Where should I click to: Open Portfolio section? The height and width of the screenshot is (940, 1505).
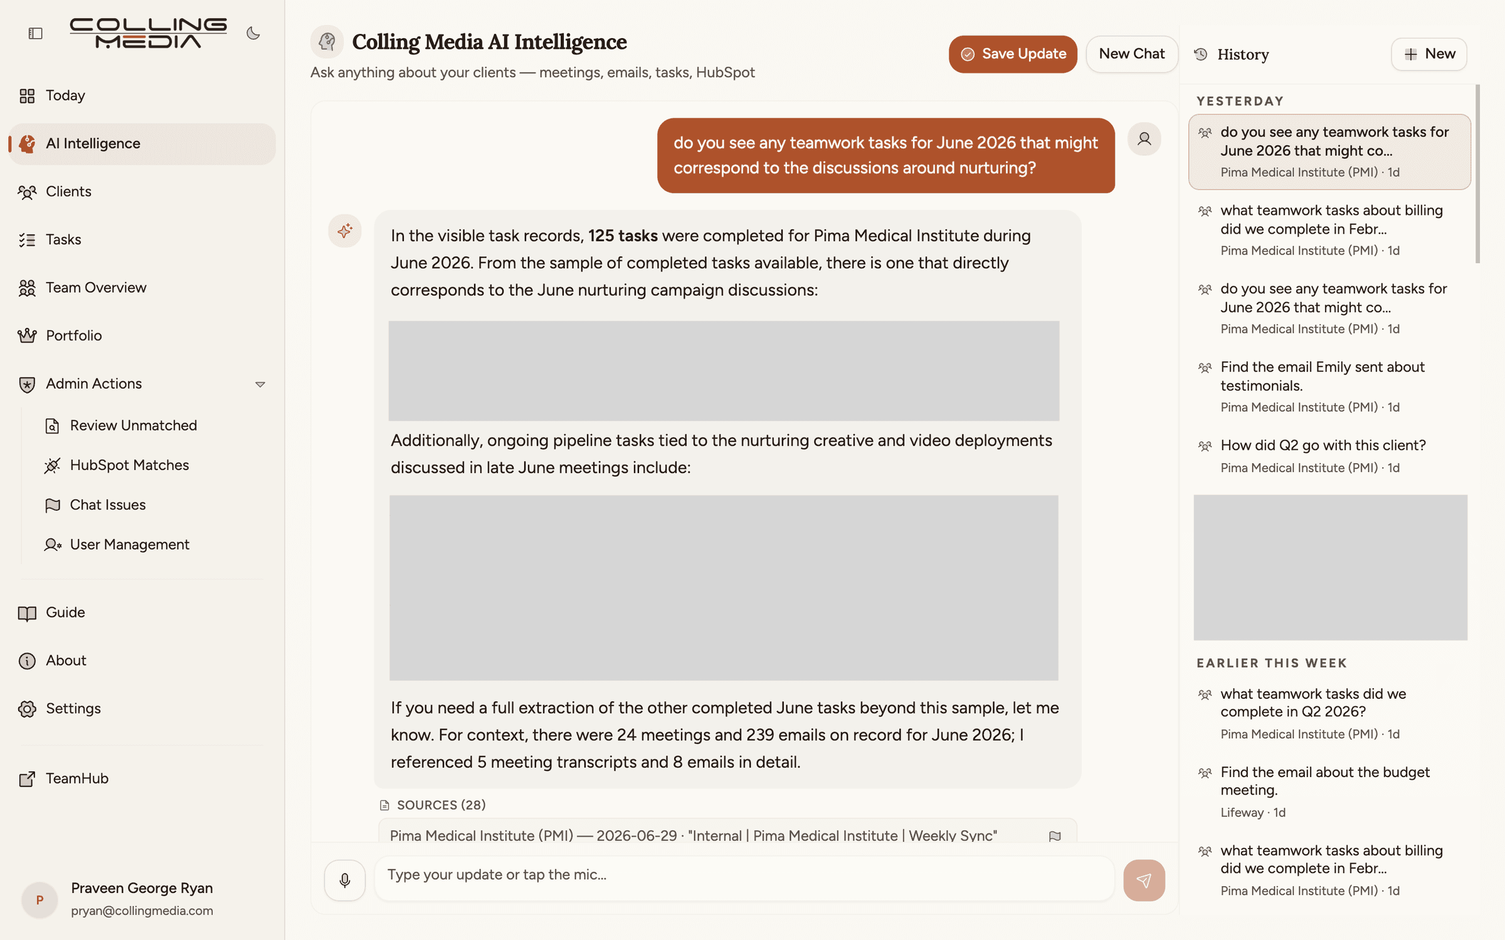(142, 335)
